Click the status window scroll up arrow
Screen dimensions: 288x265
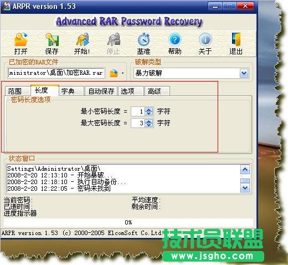(x=245, y=169)
